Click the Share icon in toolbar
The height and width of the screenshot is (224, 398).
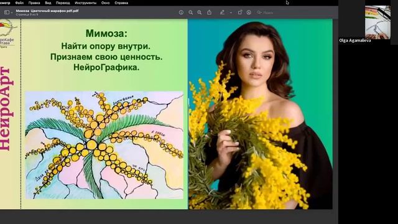(209, 12)
